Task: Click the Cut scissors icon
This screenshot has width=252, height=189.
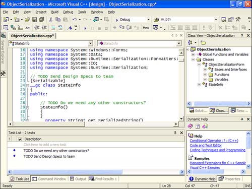Action: tap(50, 20)
